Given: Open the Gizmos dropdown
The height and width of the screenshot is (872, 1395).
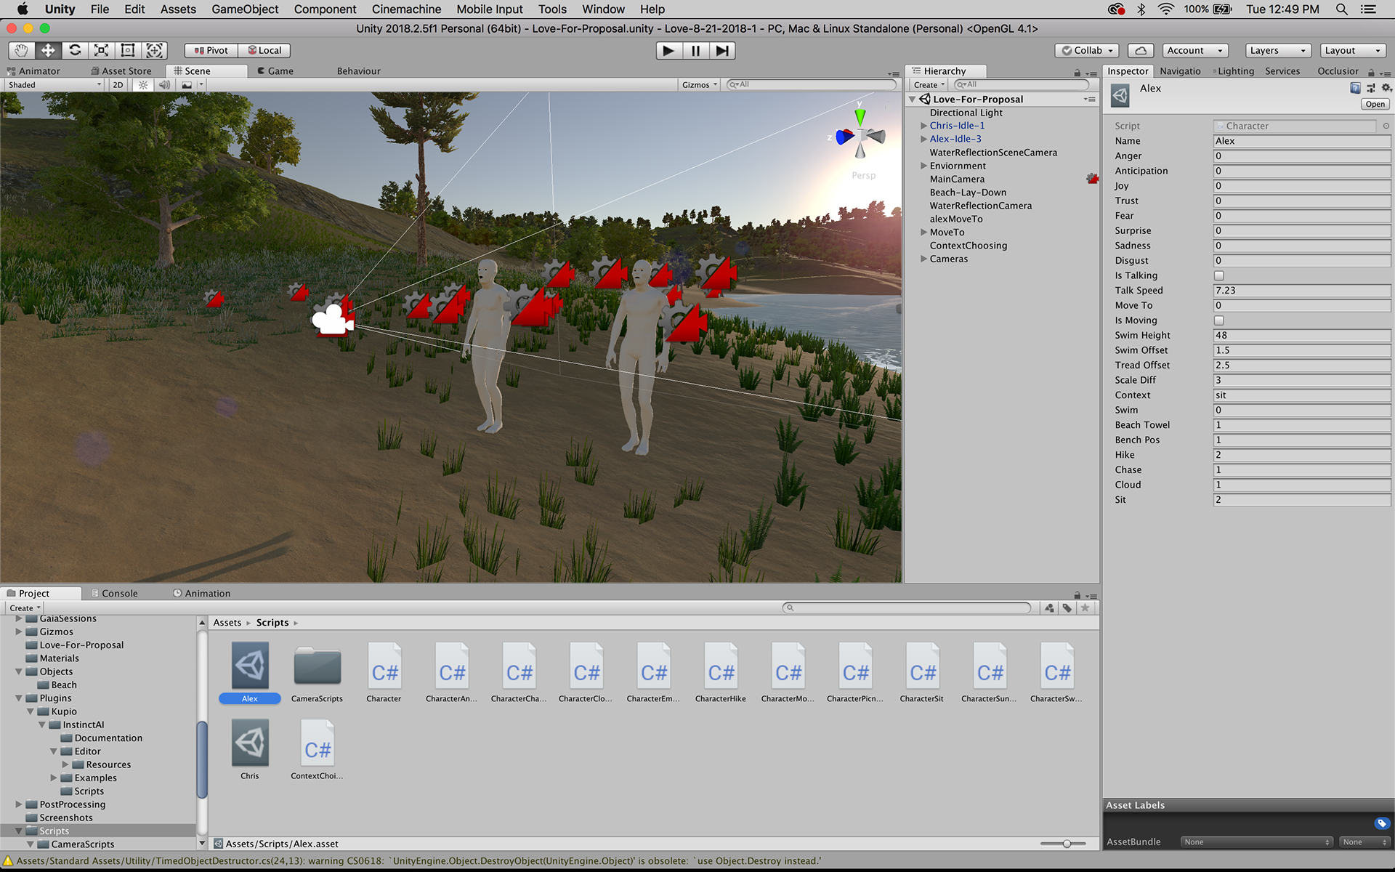Looking at the screenshot, I should (x=699, y=85).
